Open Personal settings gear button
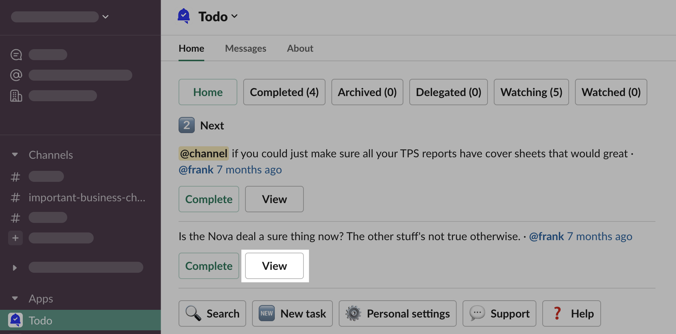Viewport: 676px width, 334px height. click(x=397, y=313)
